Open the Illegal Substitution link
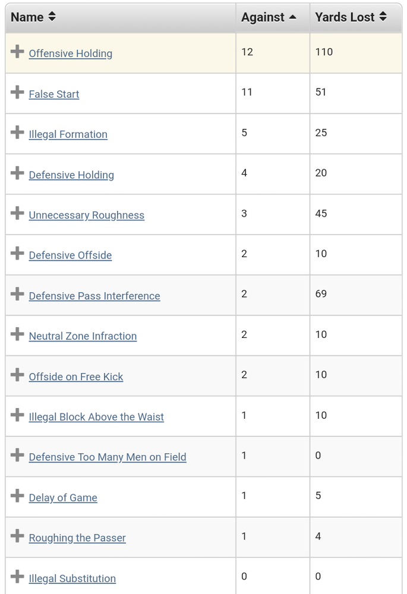Screen dimensions: 407x594 point(72,579)
